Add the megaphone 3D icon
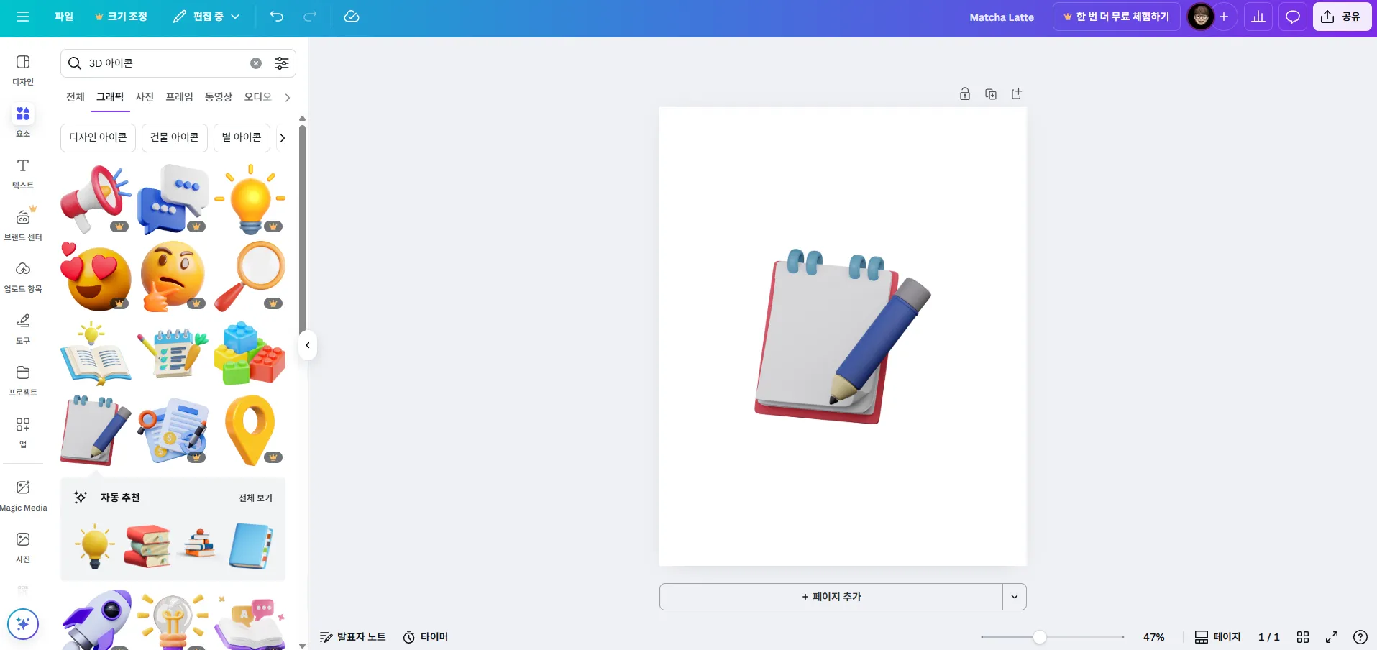Image resolution: width=1377 pixels, height=650 pixels. (96, 199)
